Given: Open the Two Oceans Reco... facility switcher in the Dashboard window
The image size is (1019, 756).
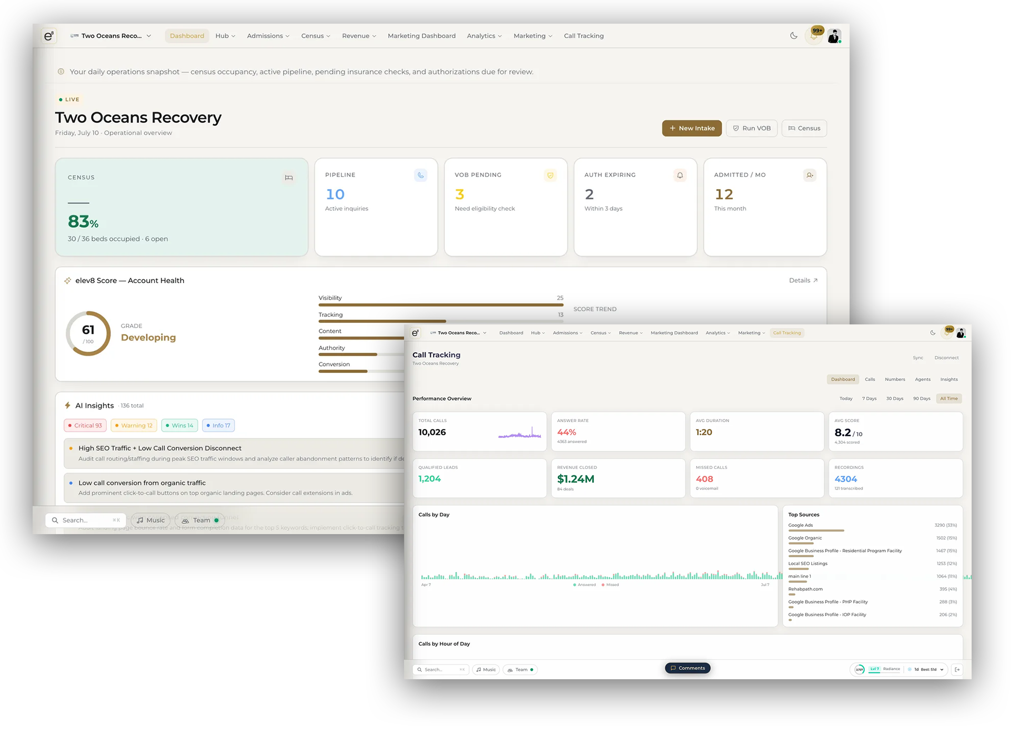Looking at the screenshot, I should click(111, 36).
